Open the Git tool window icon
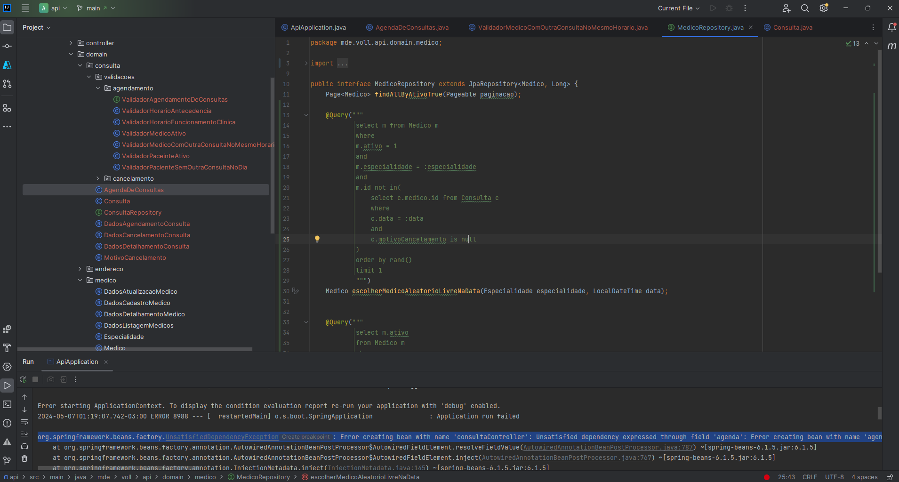 pos(7,461)
